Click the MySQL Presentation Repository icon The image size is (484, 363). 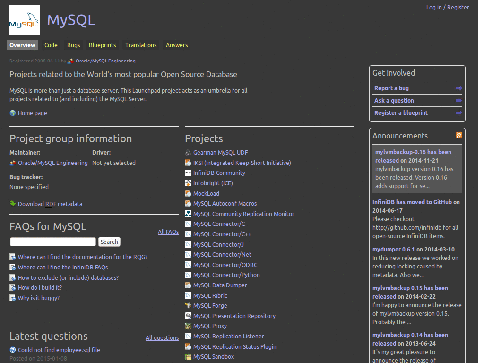point(188,316)
